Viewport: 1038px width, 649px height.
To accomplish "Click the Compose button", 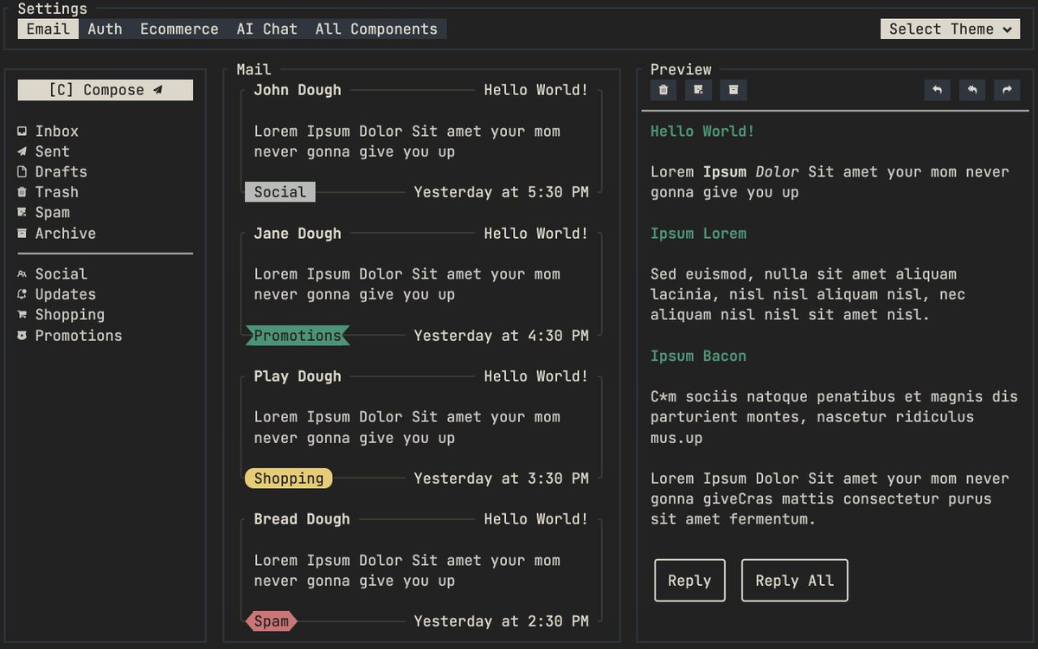I will (105, 89).
